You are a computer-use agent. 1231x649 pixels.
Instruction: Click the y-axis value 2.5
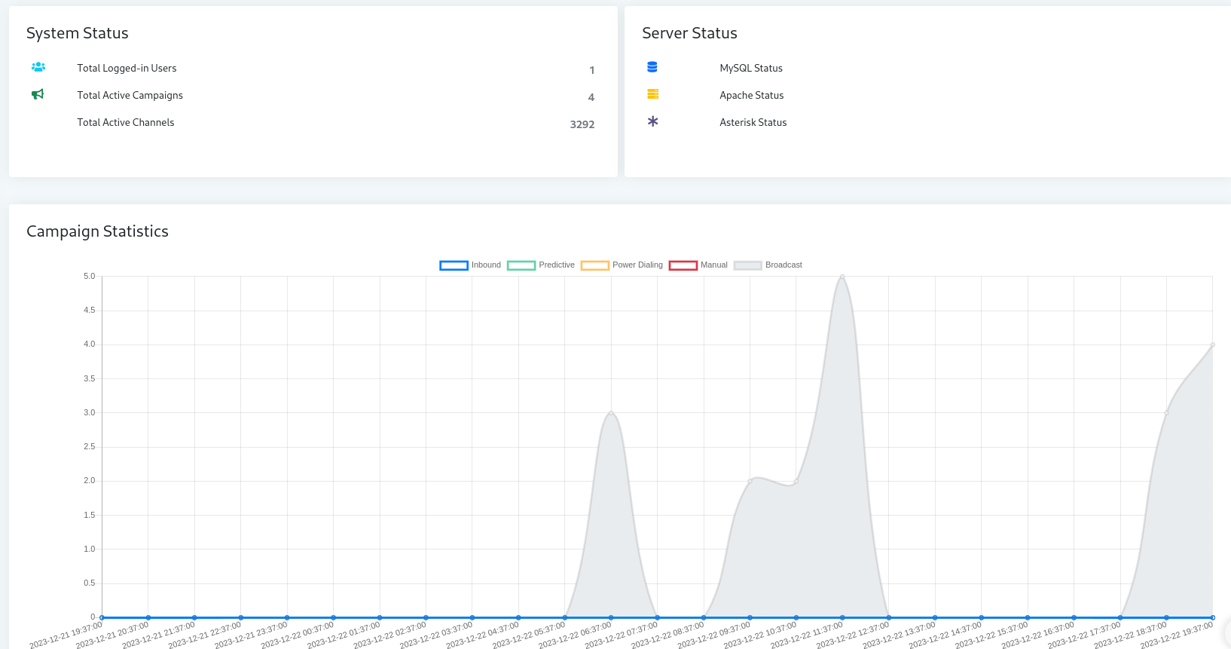pos(90,447)
